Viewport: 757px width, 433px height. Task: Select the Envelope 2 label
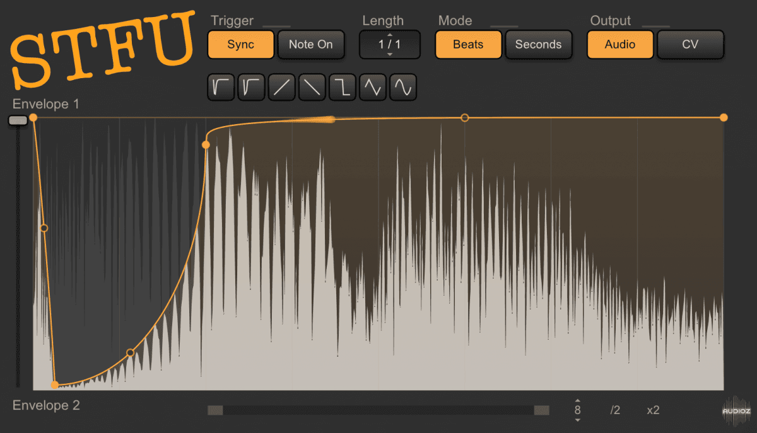pos(46,405)
